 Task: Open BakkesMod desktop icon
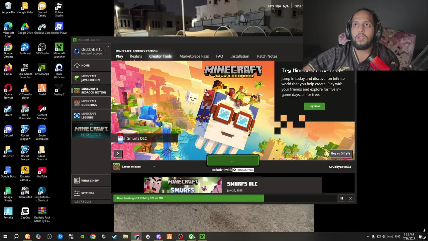(25, 192)
